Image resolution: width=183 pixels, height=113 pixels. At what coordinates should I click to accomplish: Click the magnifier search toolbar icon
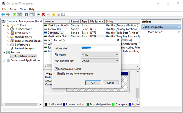pyautogui.click(x=58, y=14)
